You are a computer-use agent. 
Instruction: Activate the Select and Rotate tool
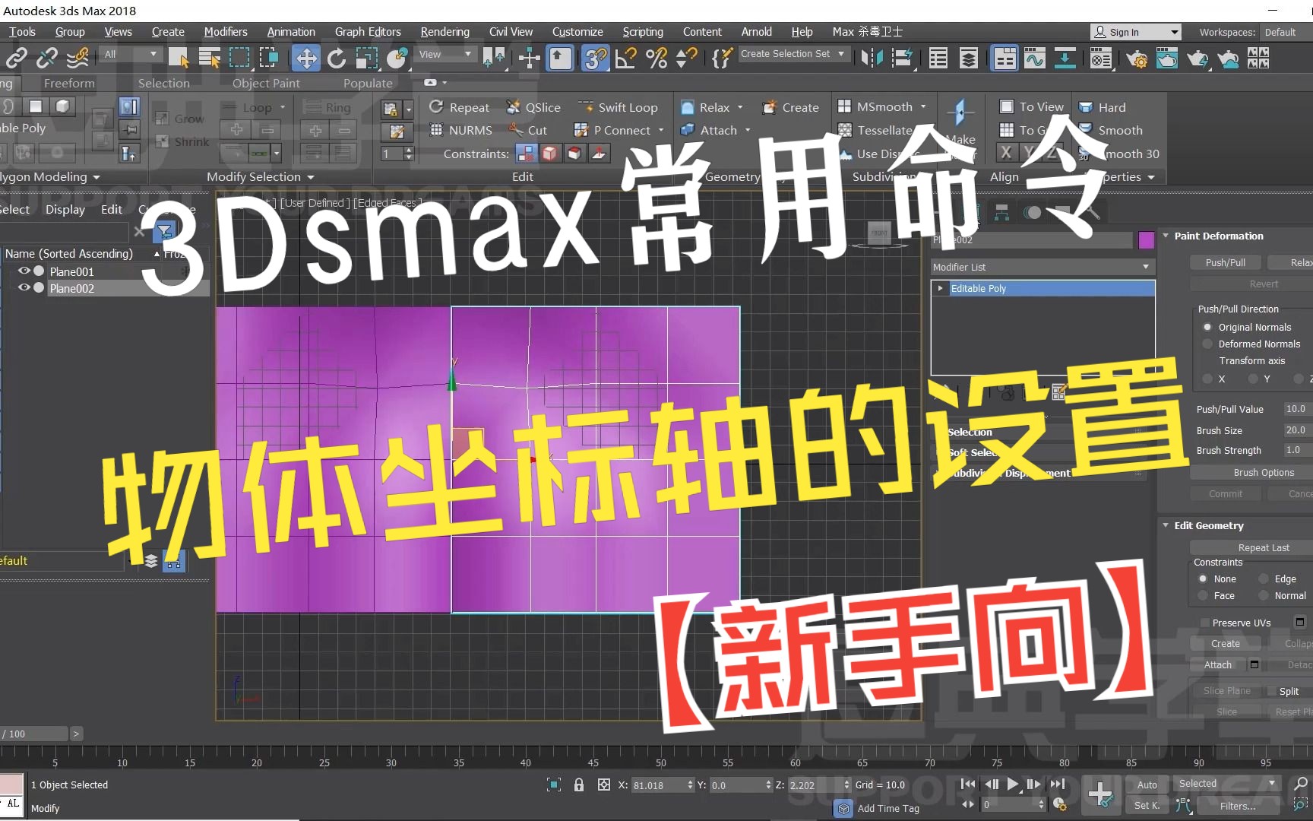337,58
